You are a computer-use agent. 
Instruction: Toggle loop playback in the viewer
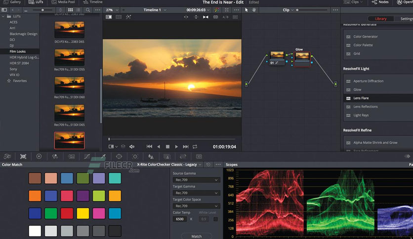click(x=195, y=147)
